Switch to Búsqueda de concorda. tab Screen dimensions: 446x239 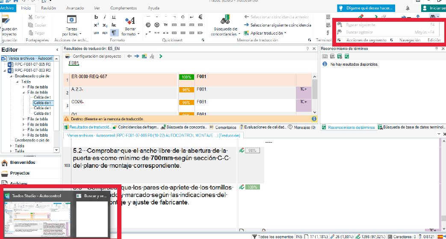(183, 127)
